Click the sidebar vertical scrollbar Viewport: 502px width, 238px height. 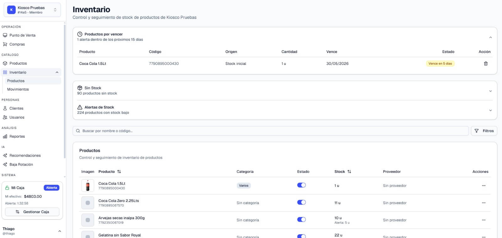(x=65, y=91)
